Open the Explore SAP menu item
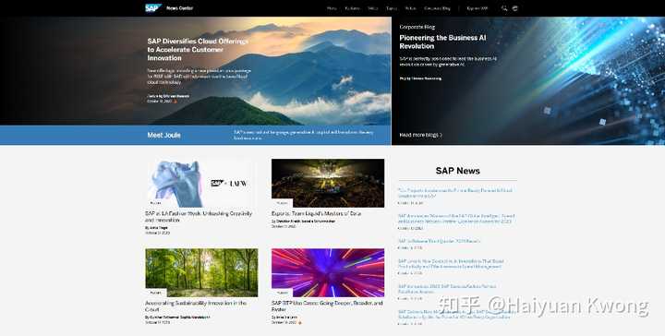 478,8
